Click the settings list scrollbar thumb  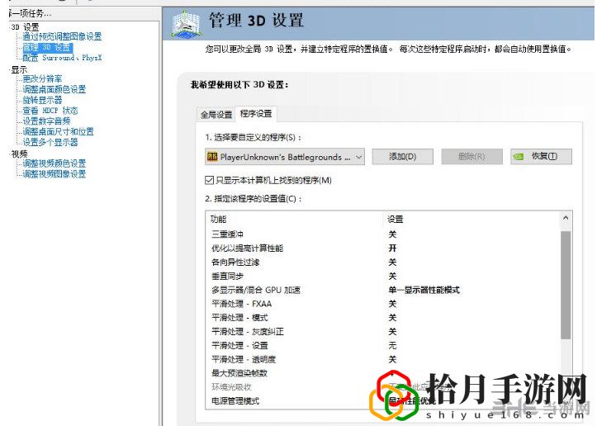[x=566, y=285]
